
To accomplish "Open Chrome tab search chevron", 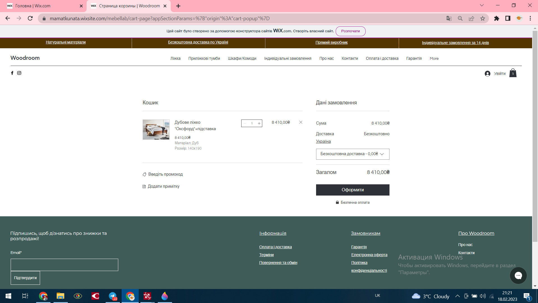I will [482, 5].
